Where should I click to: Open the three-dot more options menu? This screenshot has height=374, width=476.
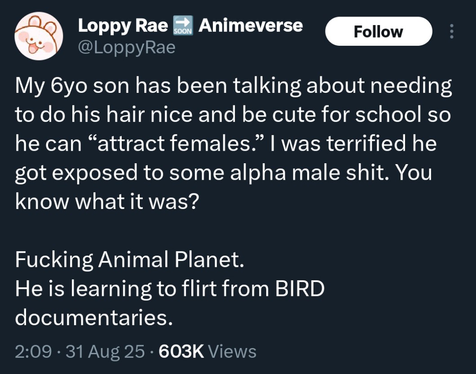point(452,31)
